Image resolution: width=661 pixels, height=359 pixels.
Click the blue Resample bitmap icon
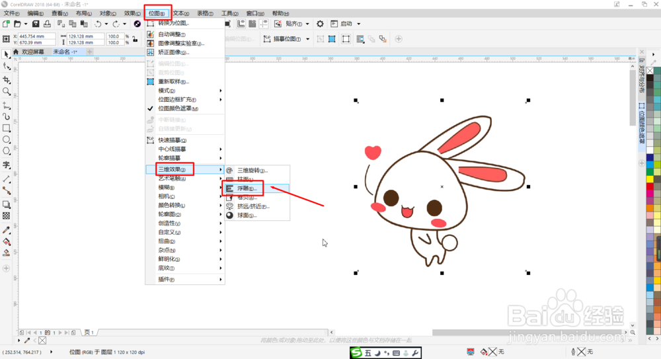coord(332,39)
